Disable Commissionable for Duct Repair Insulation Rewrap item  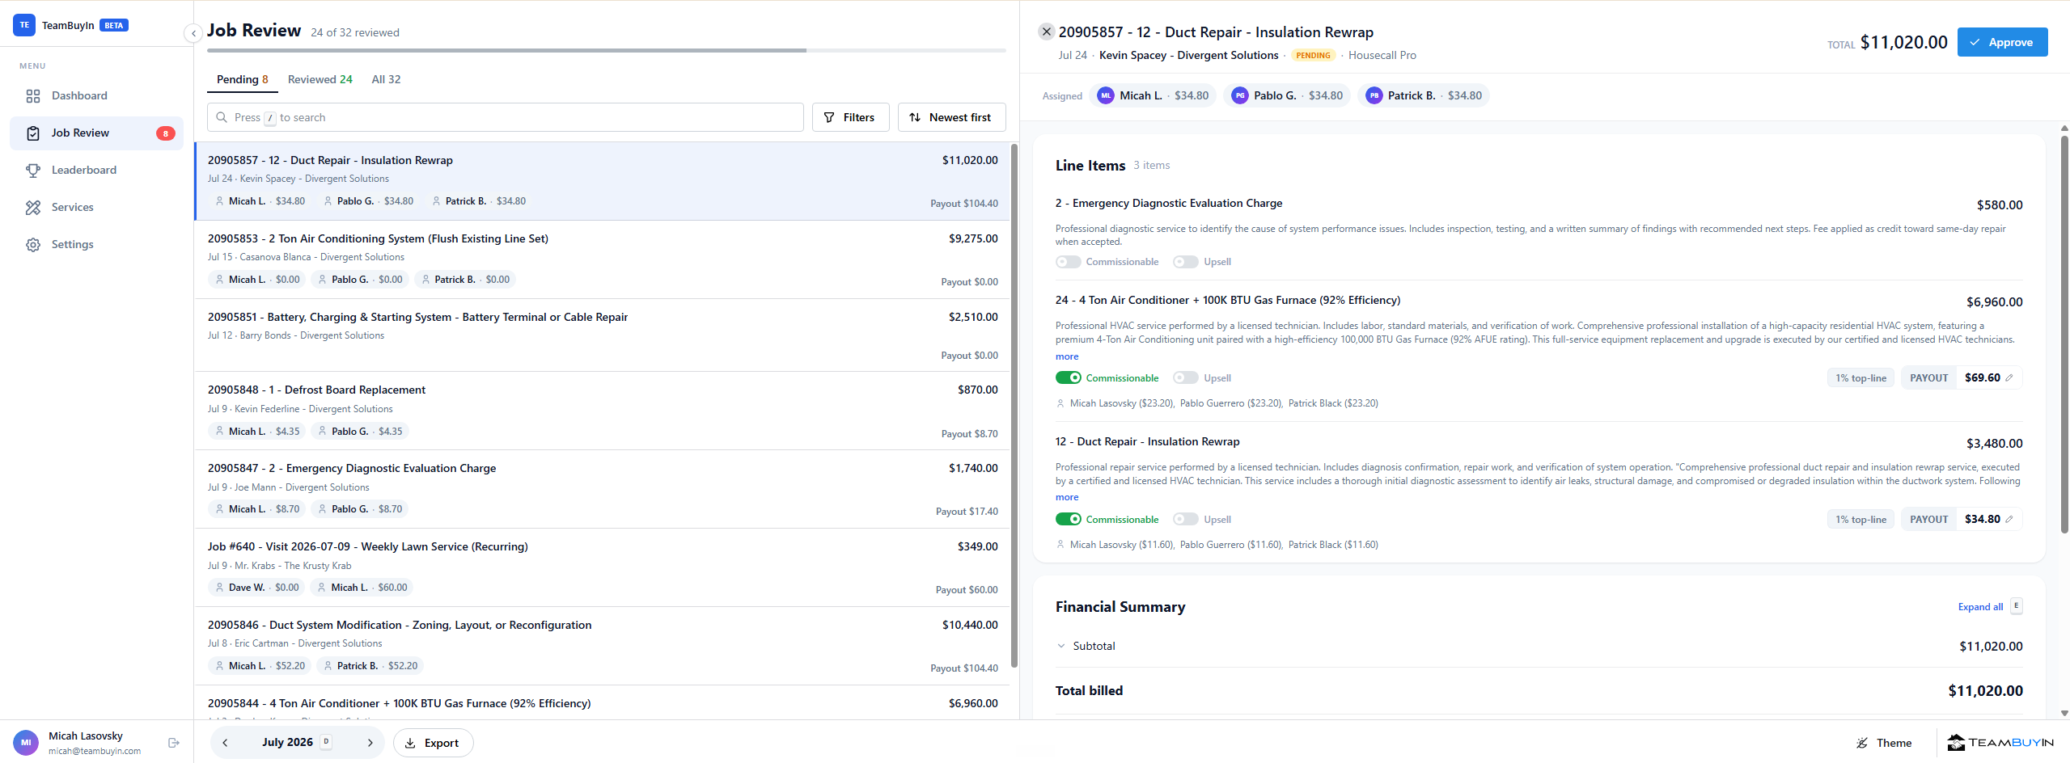(x=1068, y=519)
